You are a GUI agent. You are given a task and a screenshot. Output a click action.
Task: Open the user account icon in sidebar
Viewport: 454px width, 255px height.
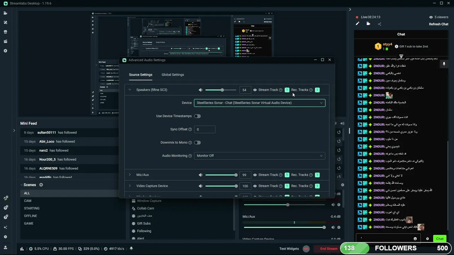5,248
